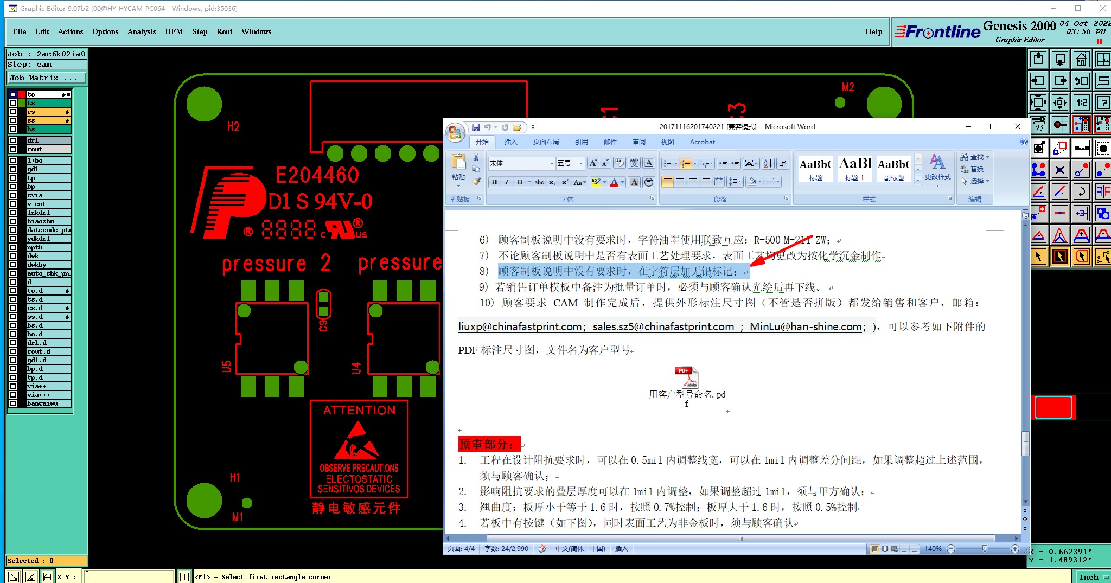Toggle visibility checkbox for layer banwaiwu
Image resolution: width=1111 pixels, height=583 pixels.
point(13,403)
